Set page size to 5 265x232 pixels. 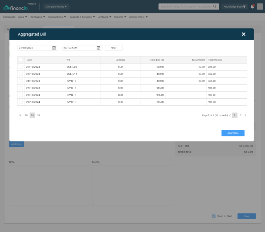(20, 115)
